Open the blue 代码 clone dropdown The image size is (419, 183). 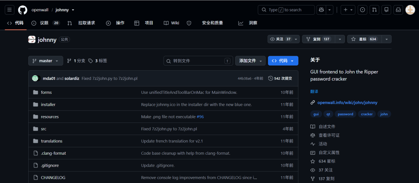pos(283,60)
